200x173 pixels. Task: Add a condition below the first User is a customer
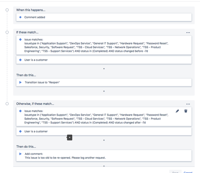[x=104, y=69]
